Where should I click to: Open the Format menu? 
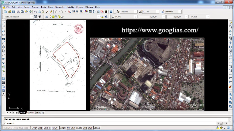35,7
